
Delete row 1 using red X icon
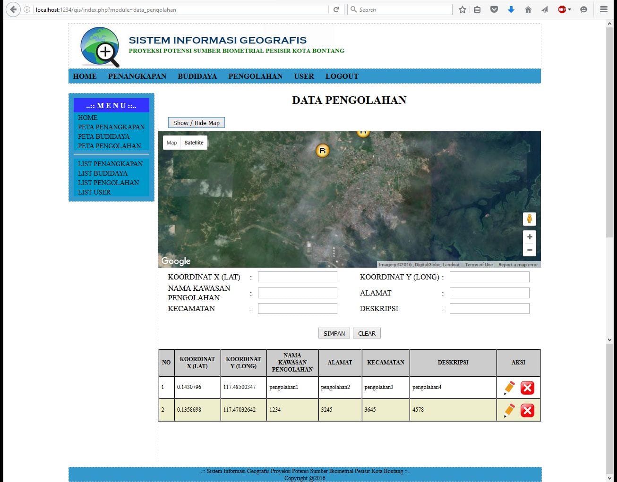point(527,388)
